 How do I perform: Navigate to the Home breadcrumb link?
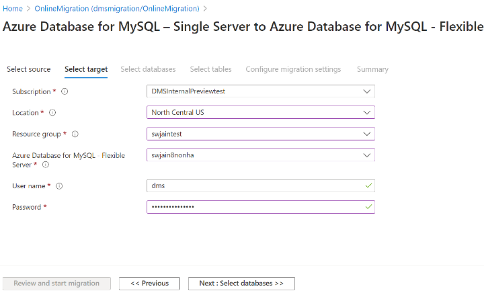click(x=13, y=9)
